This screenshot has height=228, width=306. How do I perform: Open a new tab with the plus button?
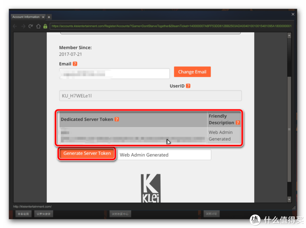click(x=49, y=17)
